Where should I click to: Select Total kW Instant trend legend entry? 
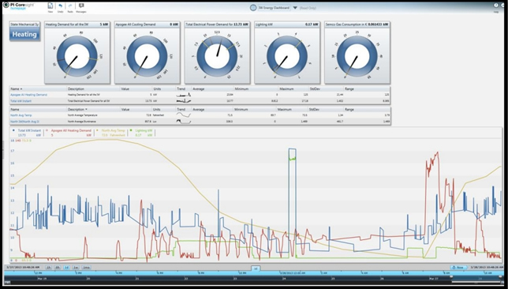coord(27,133)
